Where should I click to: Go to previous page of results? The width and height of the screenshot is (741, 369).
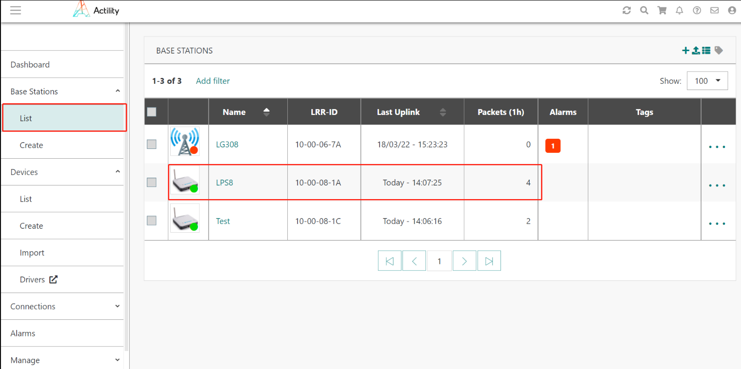(x=414, y=261)
